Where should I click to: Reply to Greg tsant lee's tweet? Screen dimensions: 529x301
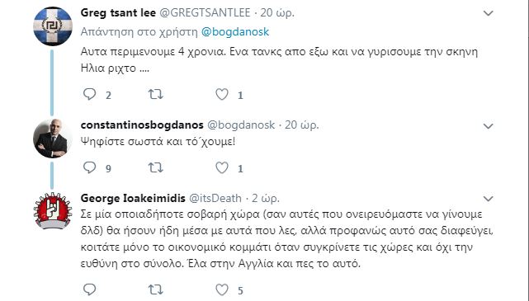(89, 94)
